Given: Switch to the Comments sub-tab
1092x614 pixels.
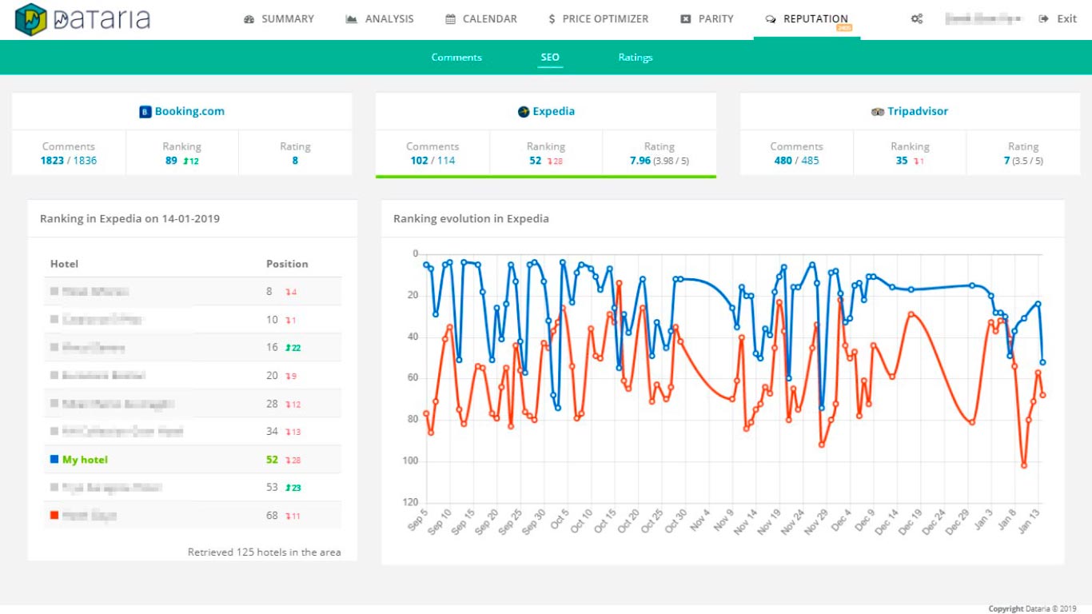Looking at the screenshot, I should pos(456,58).
